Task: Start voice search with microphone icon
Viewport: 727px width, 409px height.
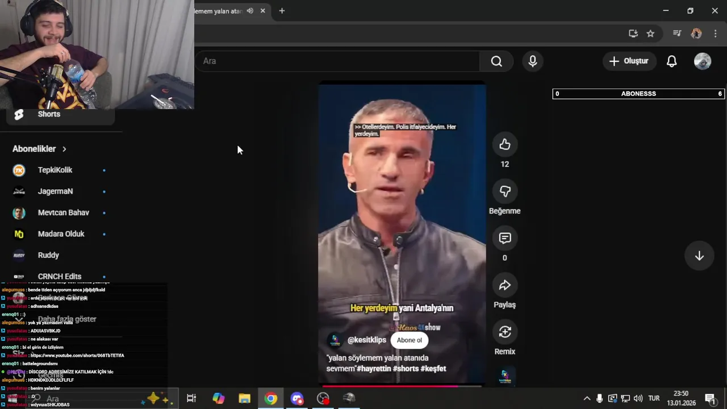Action: pos(533,61)
